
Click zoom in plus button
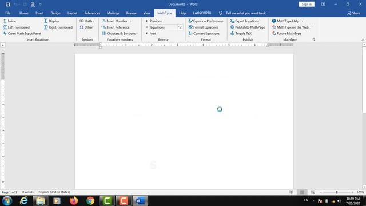tap(352, 192)
